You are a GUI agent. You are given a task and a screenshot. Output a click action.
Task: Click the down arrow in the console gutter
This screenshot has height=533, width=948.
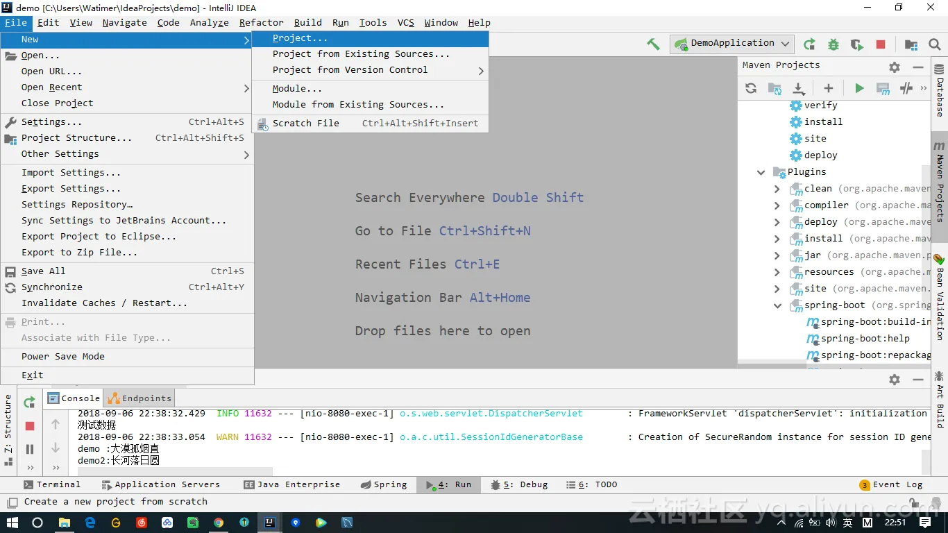[x=56, y=448]
